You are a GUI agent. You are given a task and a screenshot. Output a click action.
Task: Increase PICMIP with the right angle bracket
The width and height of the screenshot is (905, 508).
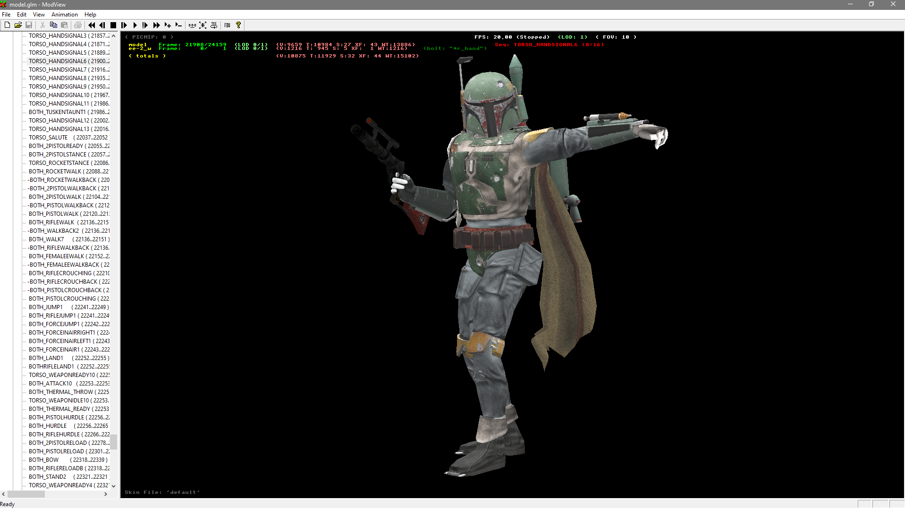[172, 37]
